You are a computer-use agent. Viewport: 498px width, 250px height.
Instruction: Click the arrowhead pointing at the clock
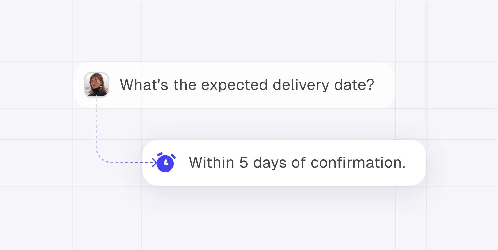tap(154, 163)
